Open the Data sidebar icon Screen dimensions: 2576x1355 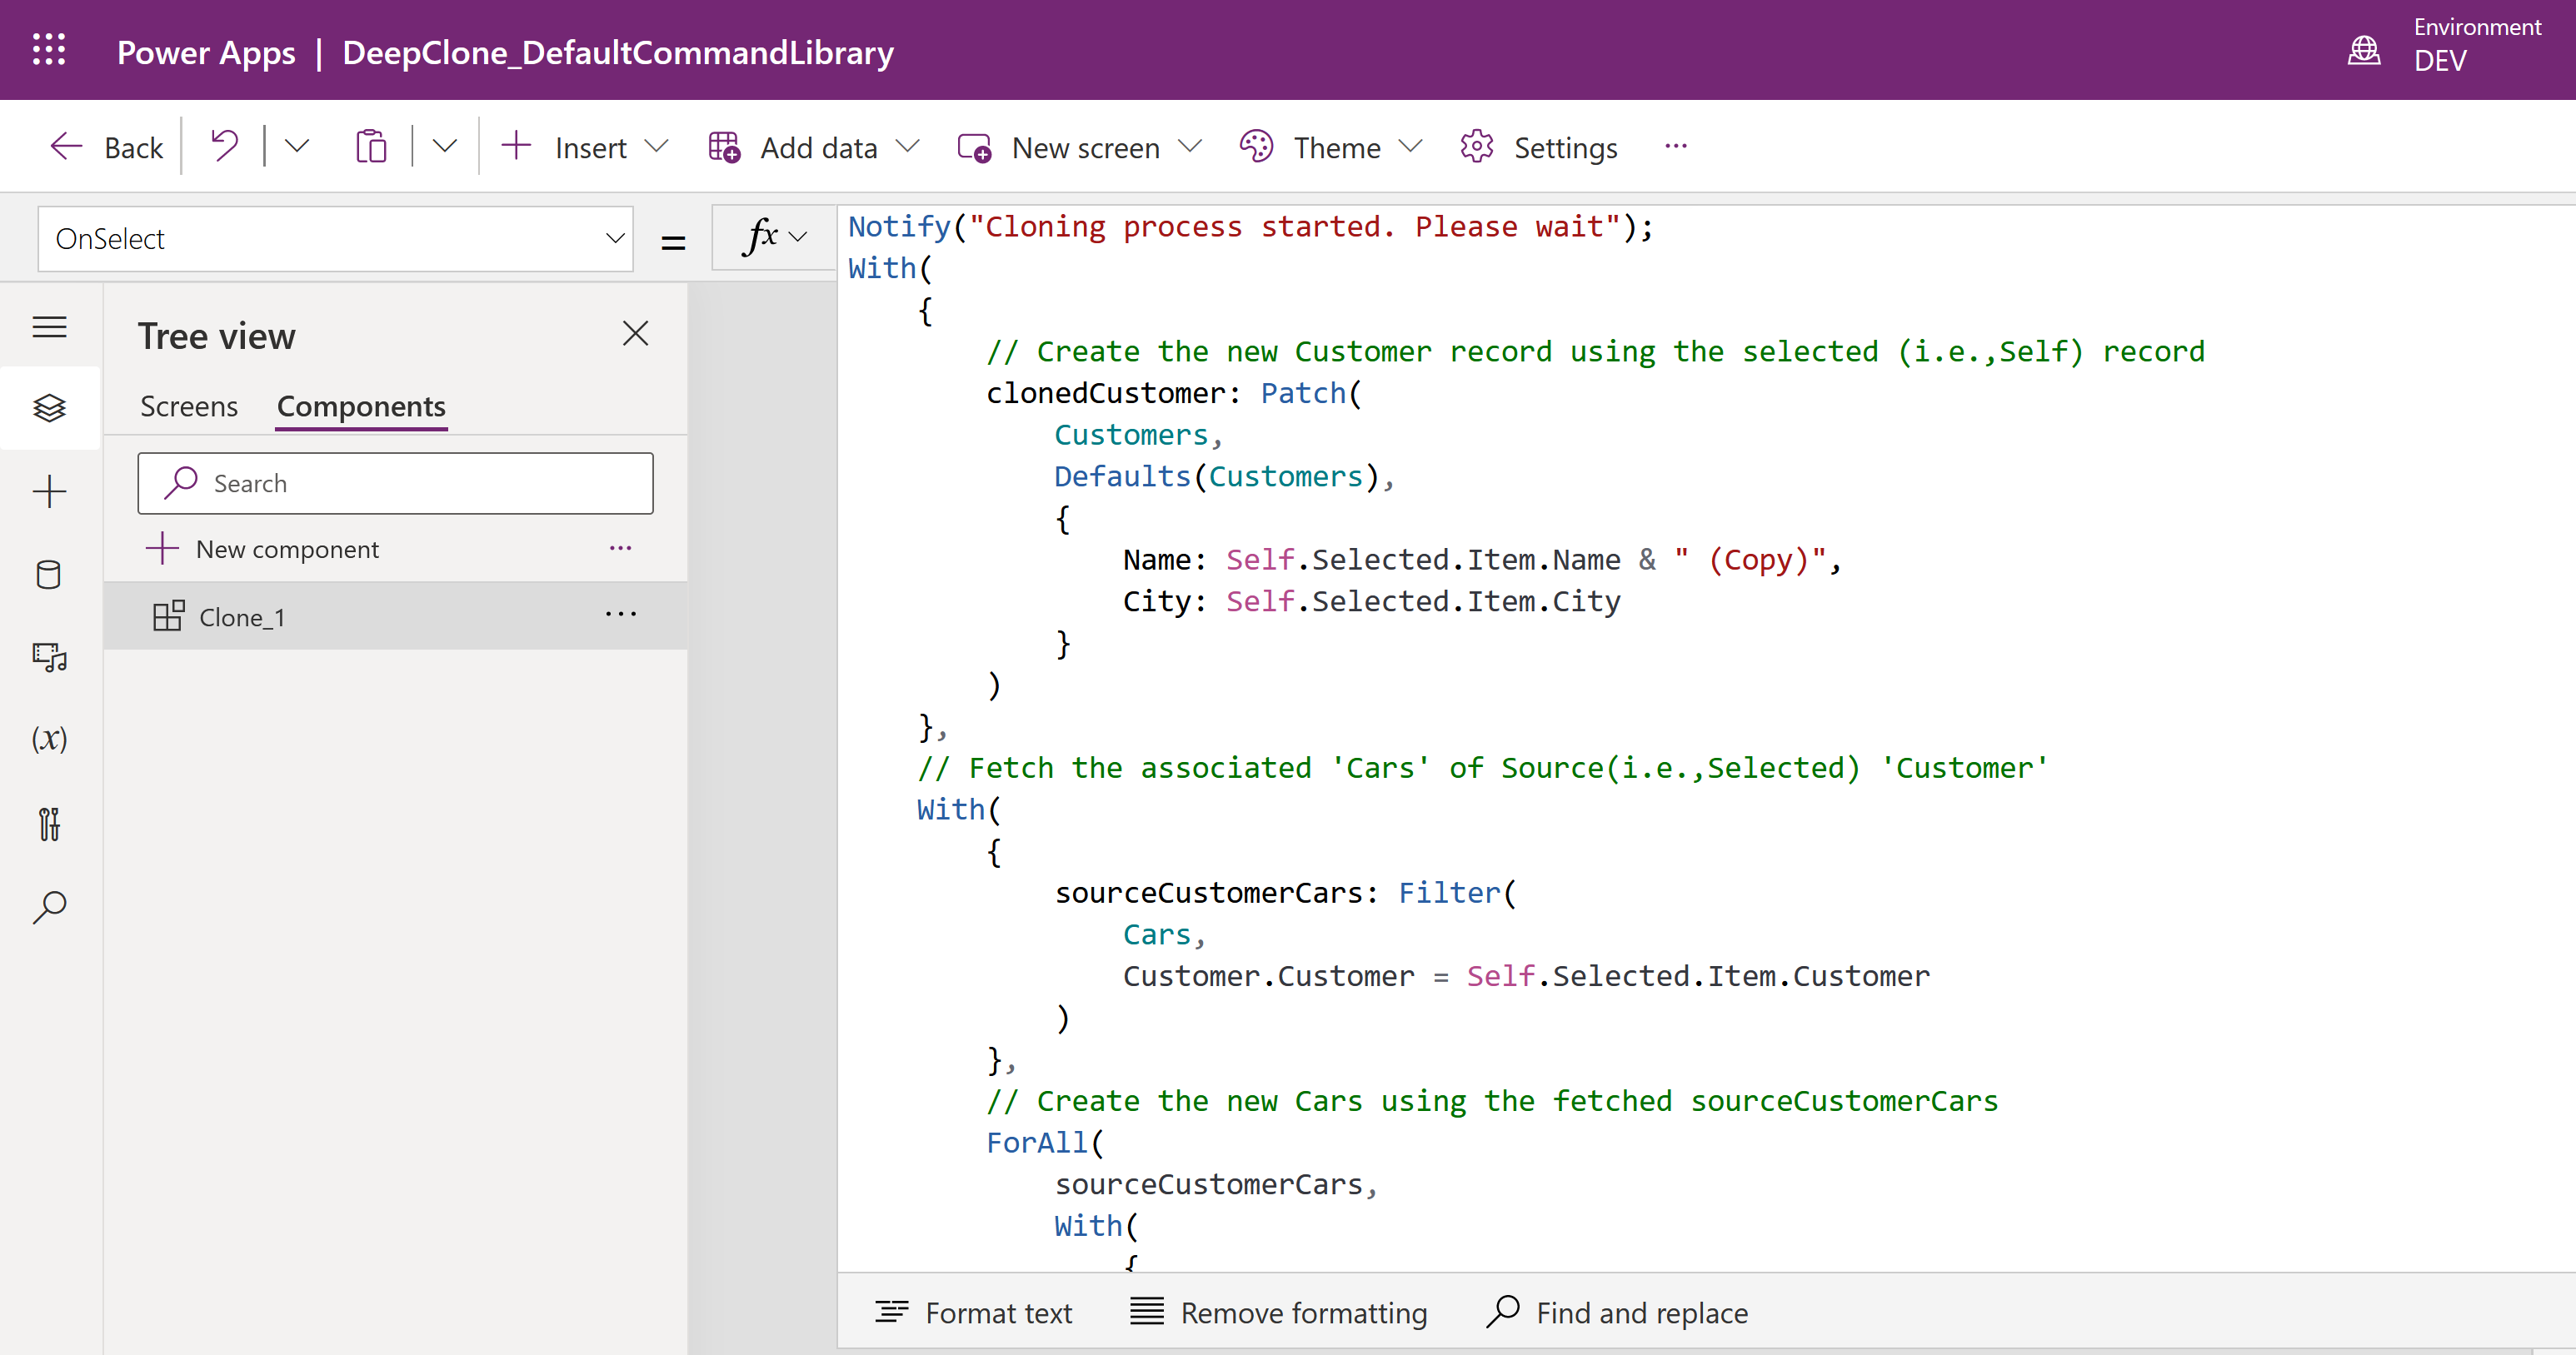tap(49, 575)
